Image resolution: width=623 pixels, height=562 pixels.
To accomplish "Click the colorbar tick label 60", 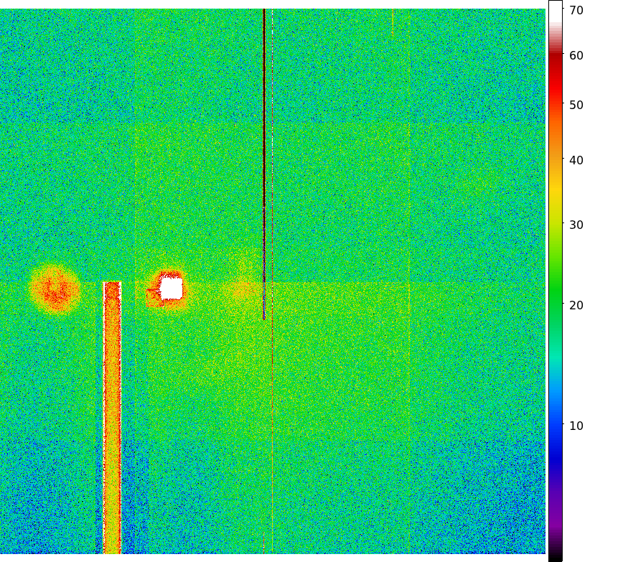I will (576, 56).
